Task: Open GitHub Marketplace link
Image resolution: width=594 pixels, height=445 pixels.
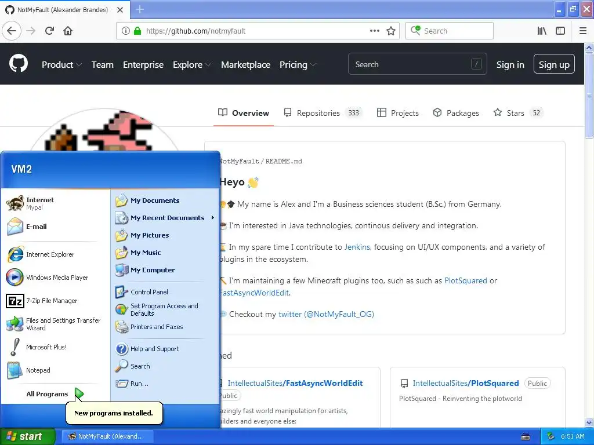Action: (x=245, y=65)
